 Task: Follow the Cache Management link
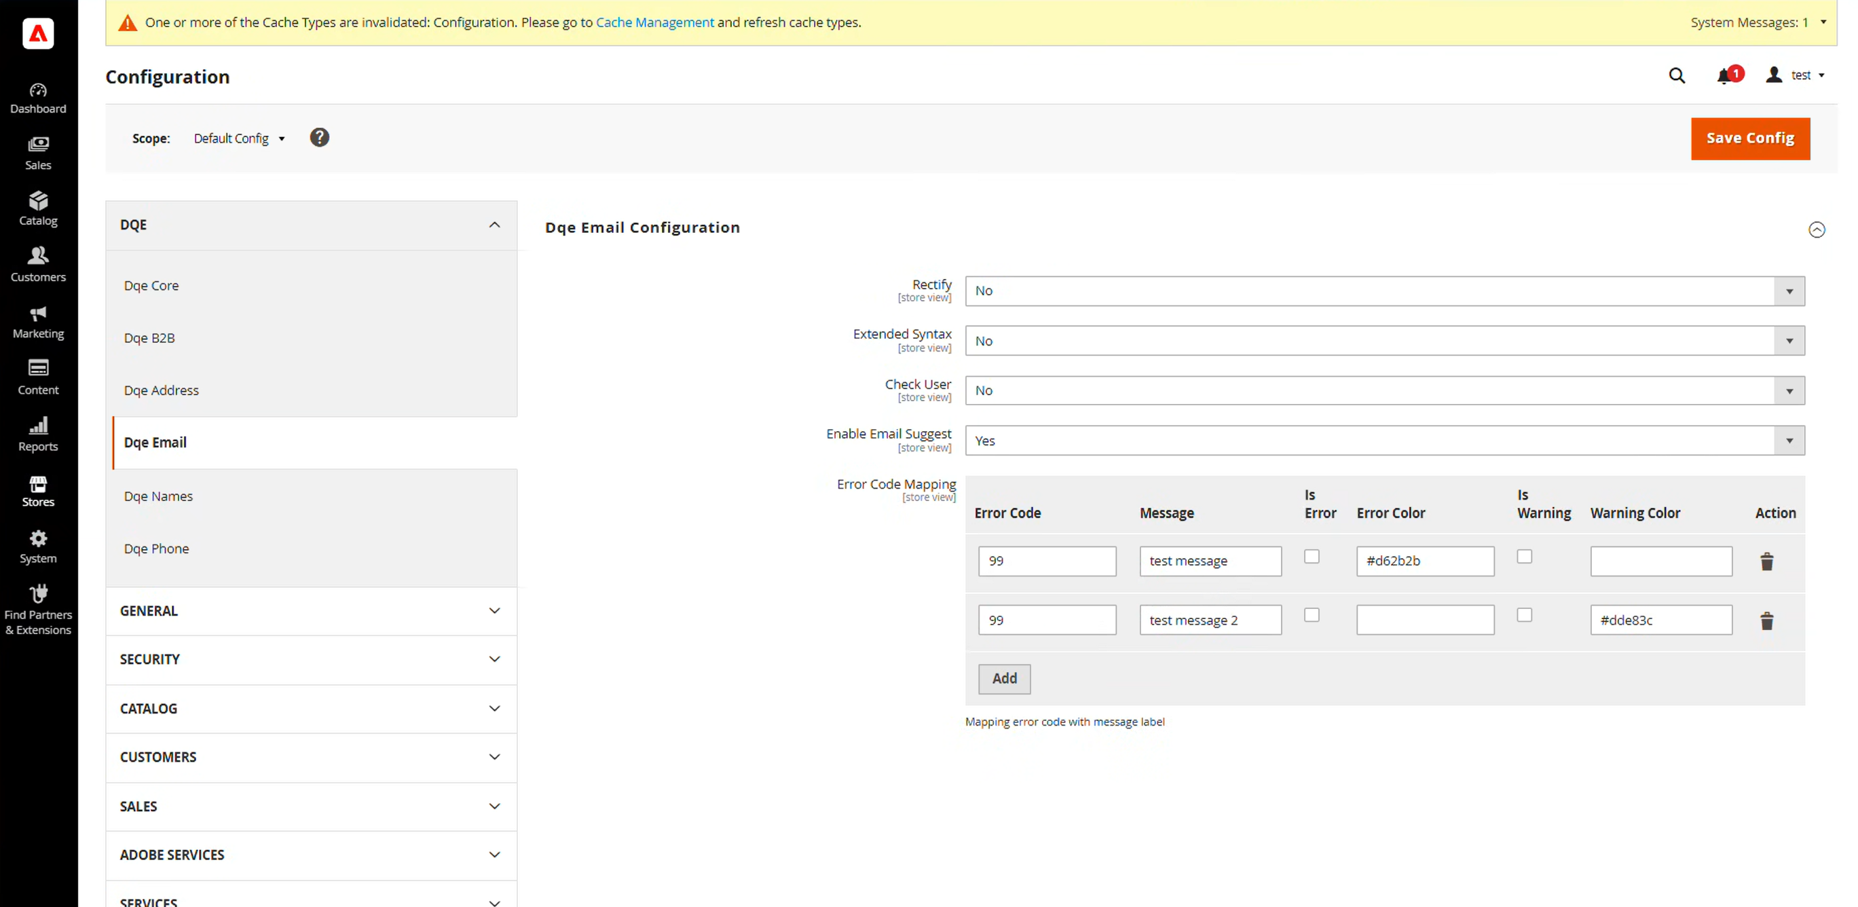654,22
